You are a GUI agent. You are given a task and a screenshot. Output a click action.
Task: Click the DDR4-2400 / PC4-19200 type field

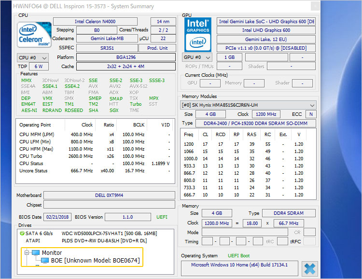tap(255, 124)
